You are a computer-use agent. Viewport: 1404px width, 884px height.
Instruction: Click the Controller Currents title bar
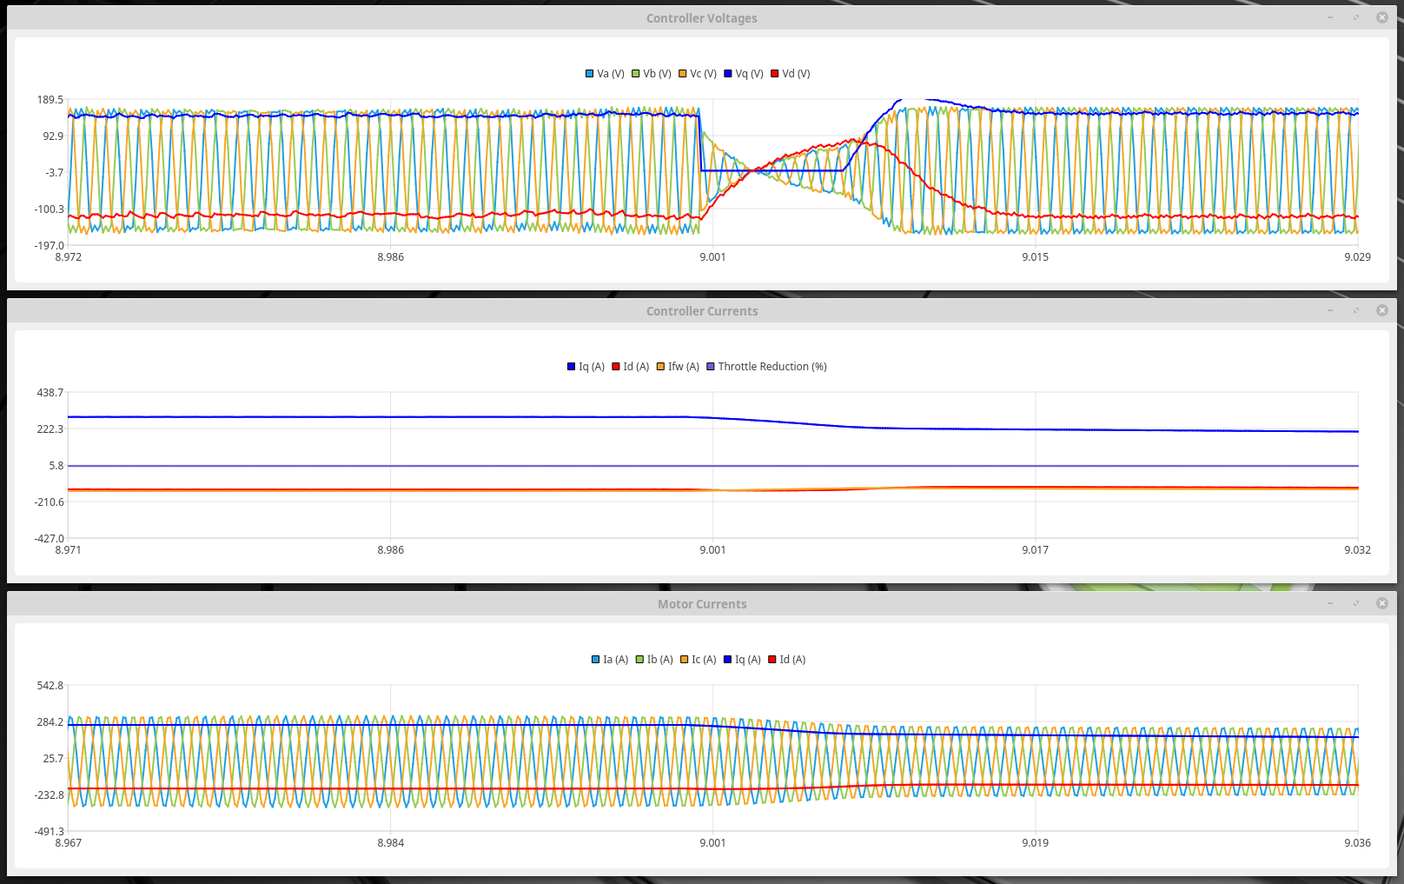coord(701,311)
